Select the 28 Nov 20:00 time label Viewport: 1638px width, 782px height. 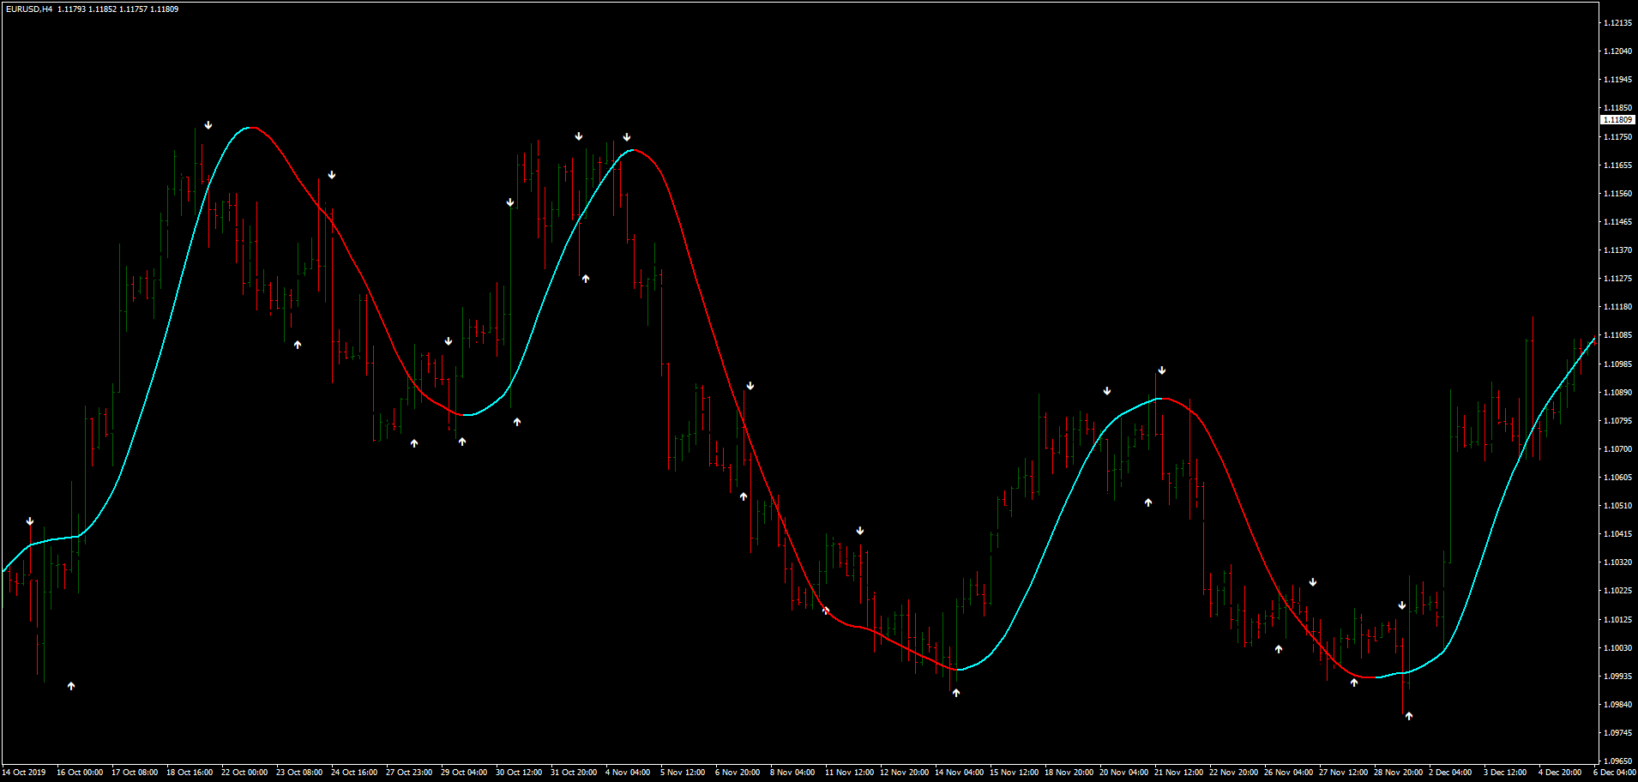1398,773
